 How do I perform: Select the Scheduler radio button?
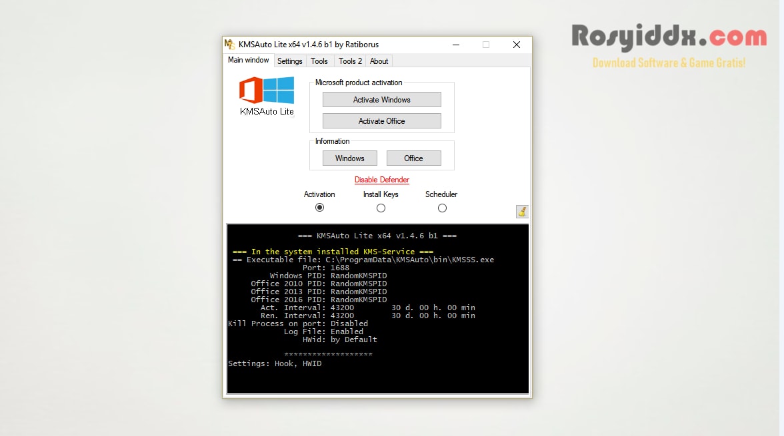pyautogui.click(x=442, y=208)
